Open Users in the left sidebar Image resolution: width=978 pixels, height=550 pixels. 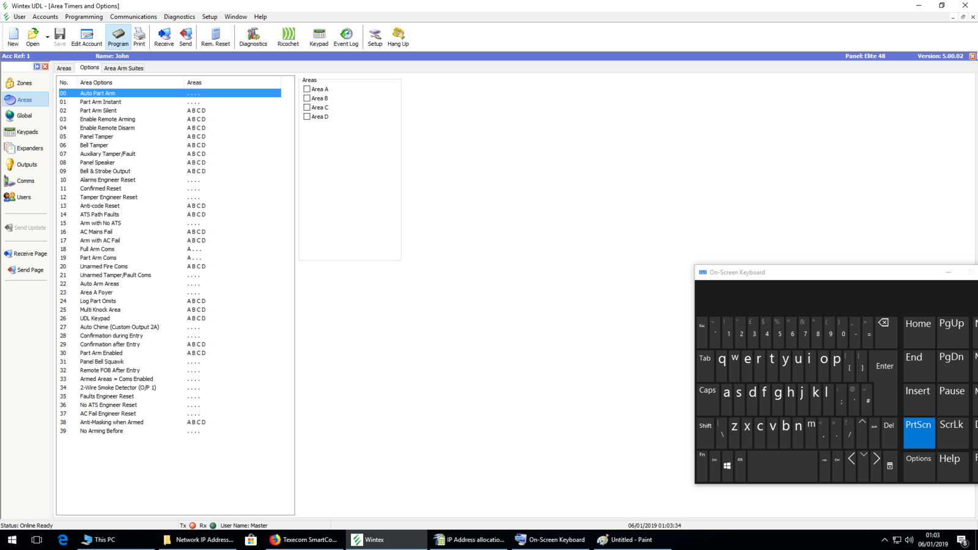25,197
